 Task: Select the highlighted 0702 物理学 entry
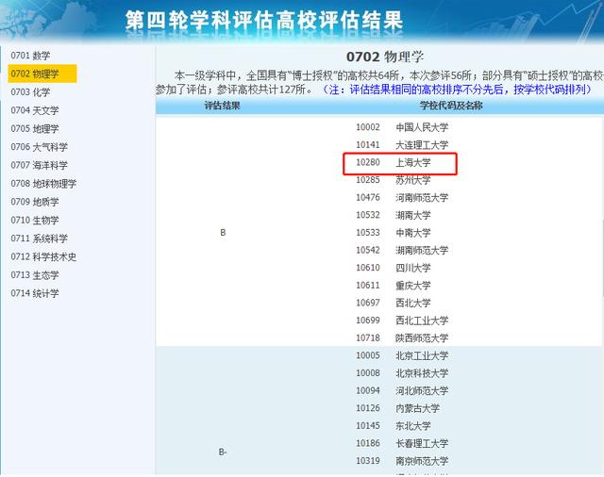click(42, 74)
